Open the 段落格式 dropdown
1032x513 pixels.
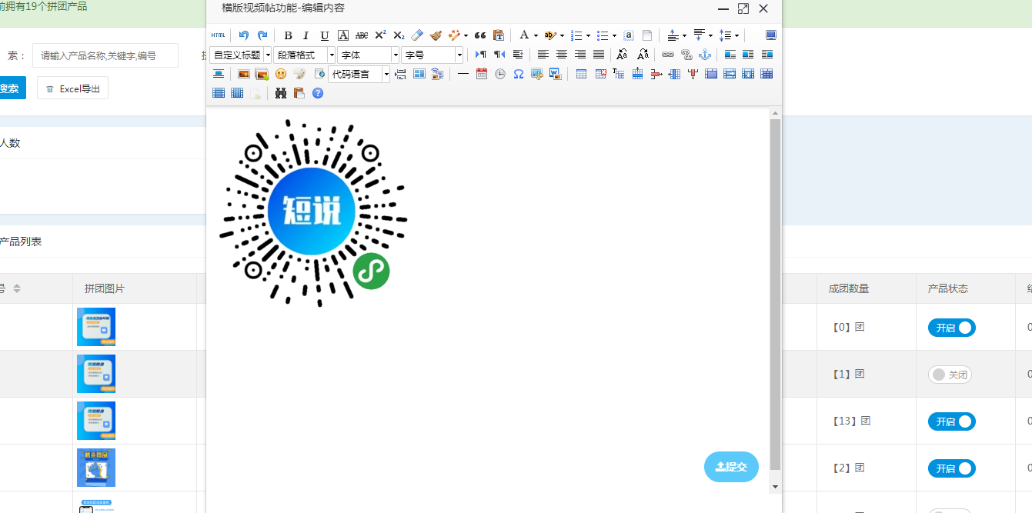[x=305, y=55]
